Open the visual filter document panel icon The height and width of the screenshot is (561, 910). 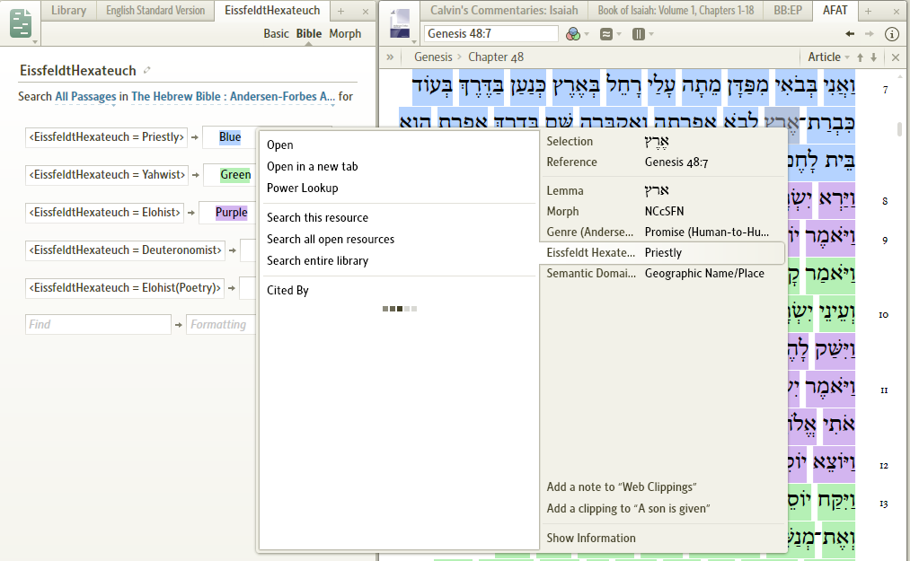[x=21, y=23]
